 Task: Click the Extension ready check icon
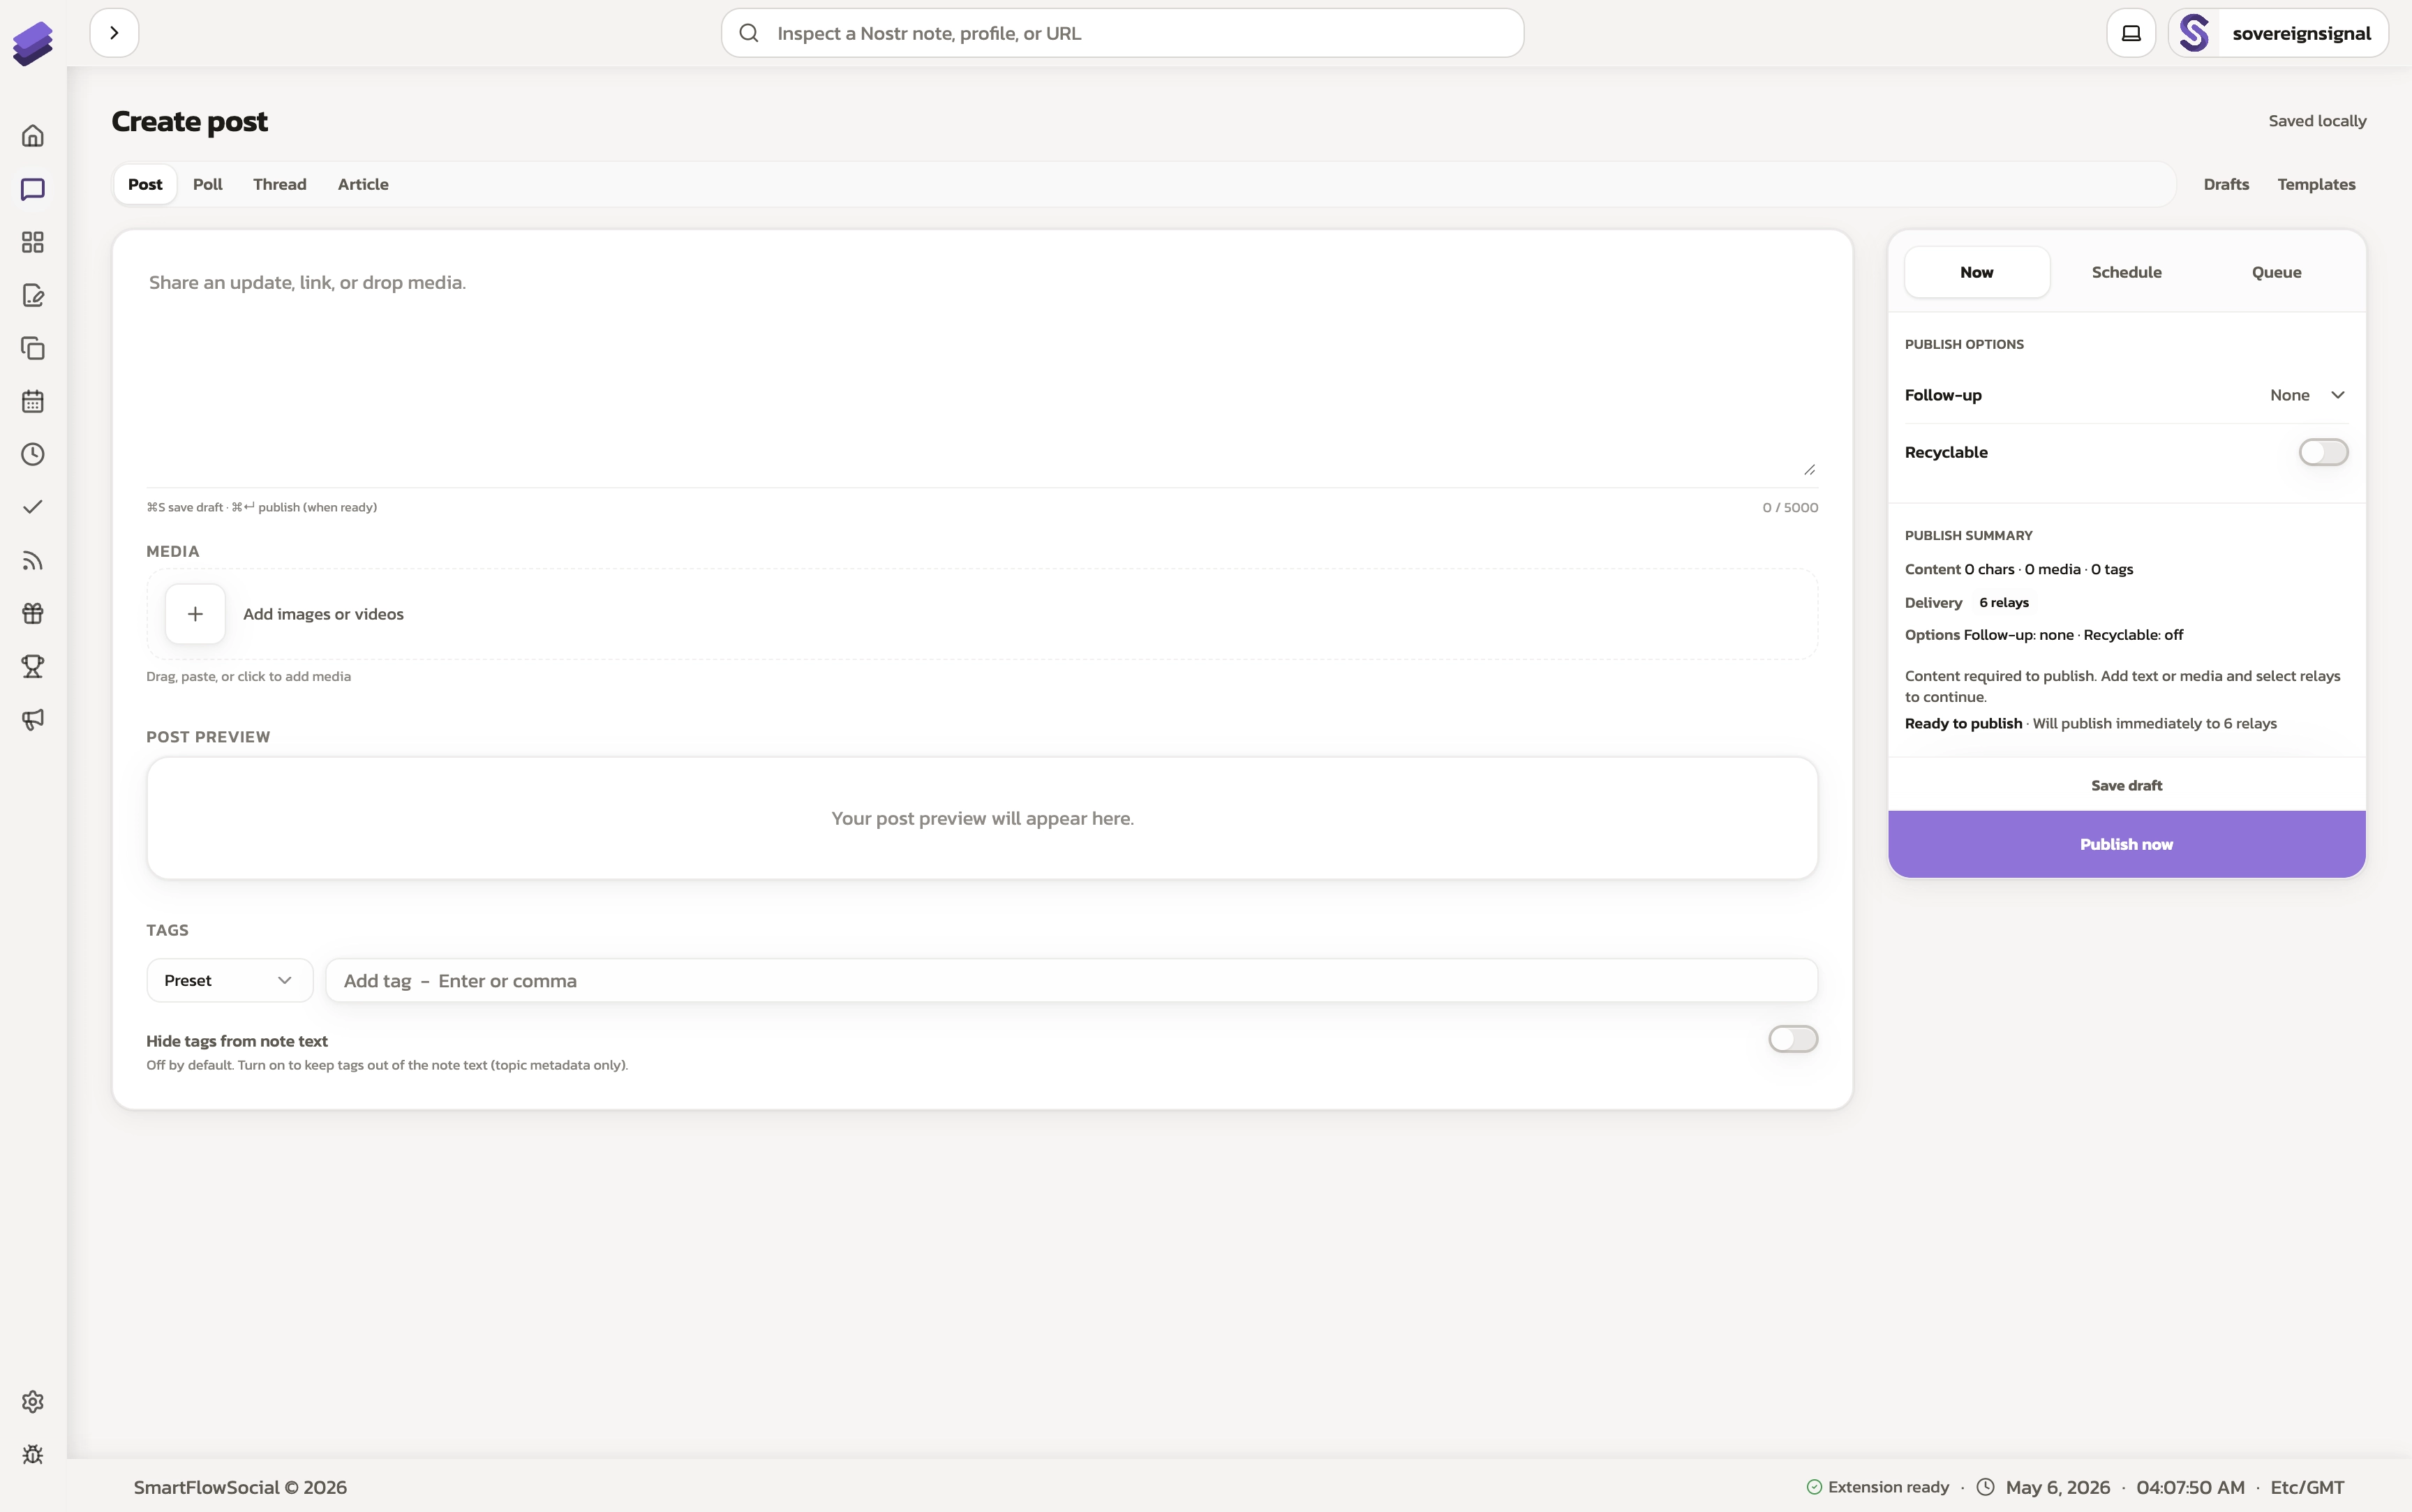[1814, 1487]
